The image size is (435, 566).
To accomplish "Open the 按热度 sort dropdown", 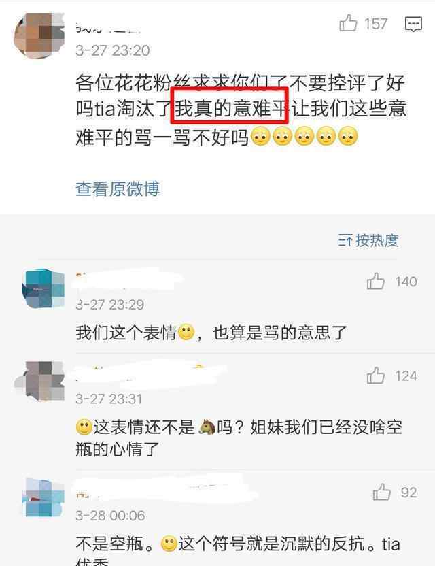I will (368, 240).
